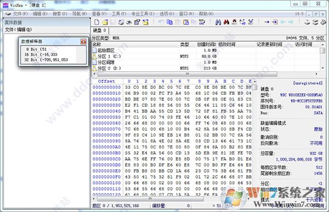Screen dimensions: 329x212
Task: Click the Offset column header in hex view
Action: point(106,81)
